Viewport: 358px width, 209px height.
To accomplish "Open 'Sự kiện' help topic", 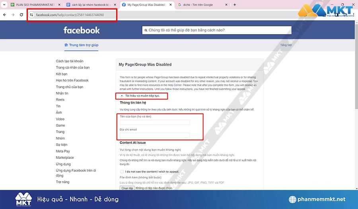I will [x=61, y=145].
